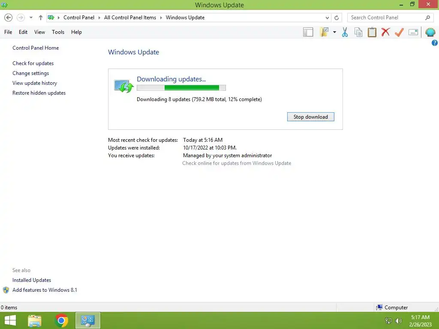Expand the folder options toolbar dropdown arrow

334,32
